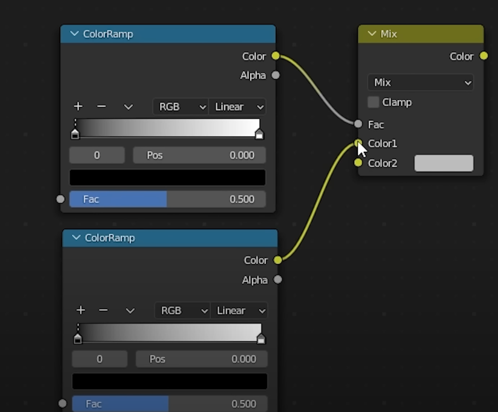This screenshot has width=498, height=412.
Task: Open RGB color mode dropdown in upper ColorRamp
Action: 180,107
